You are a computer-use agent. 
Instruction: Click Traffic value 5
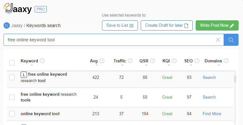tap(121, 97)
